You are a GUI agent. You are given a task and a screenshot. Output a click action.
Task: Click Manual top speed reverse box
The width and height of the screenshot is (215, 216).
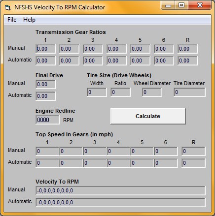tap(193, 151)
